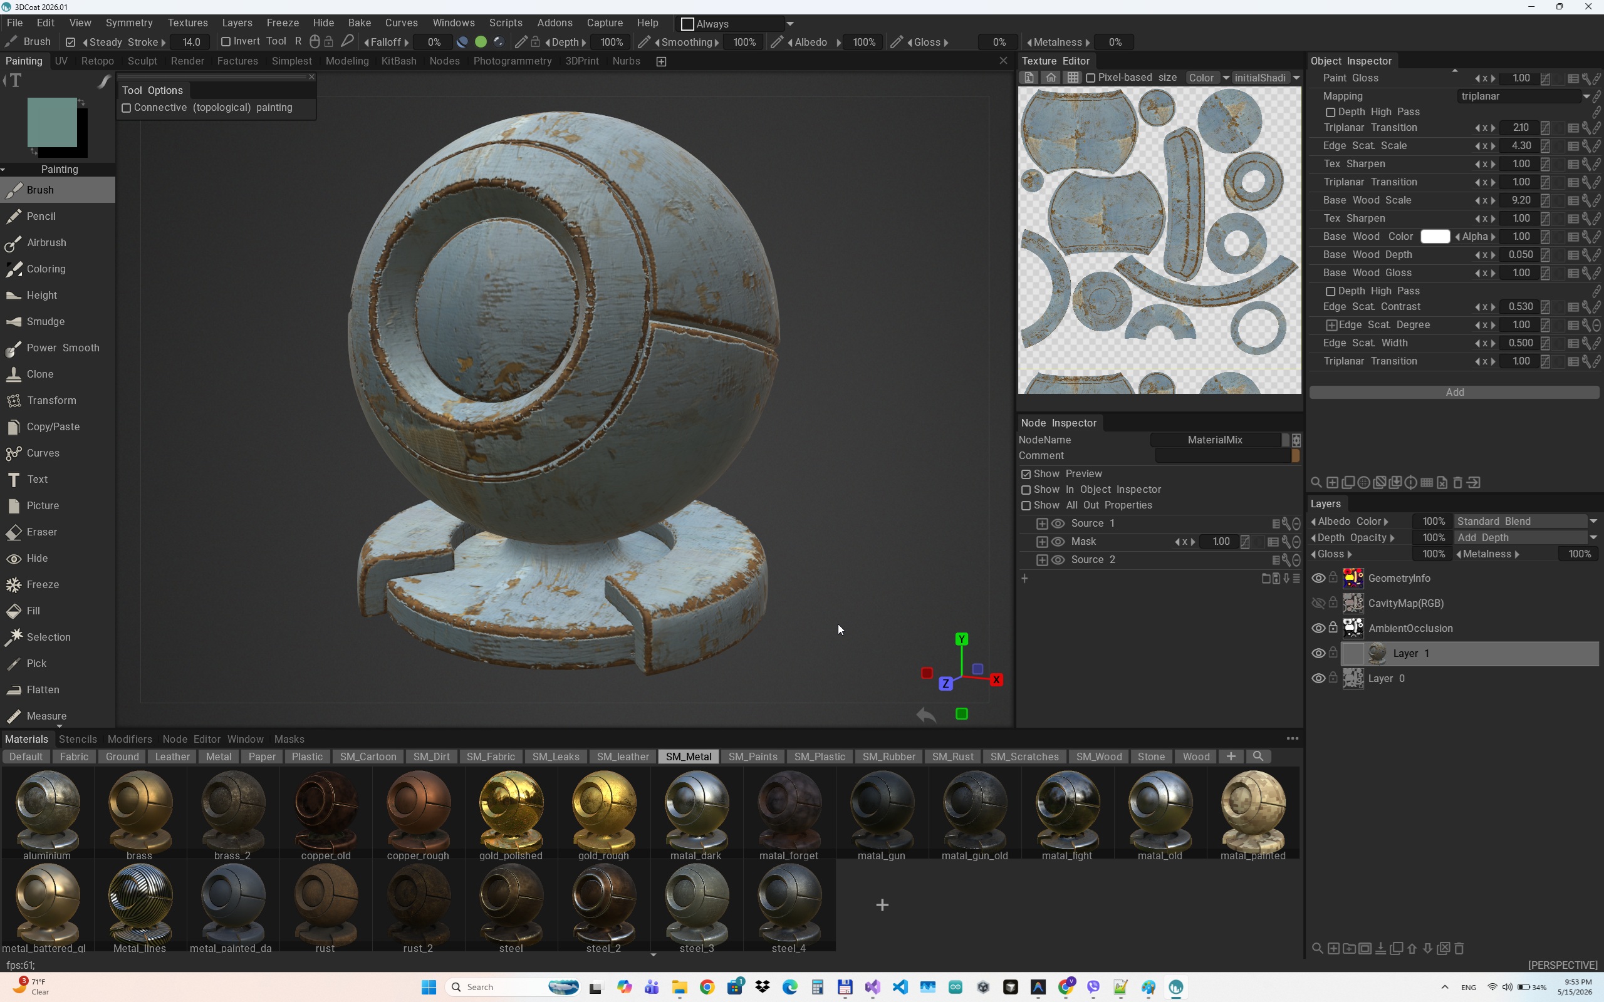Open the Stencils panel tab

point(78,739)
